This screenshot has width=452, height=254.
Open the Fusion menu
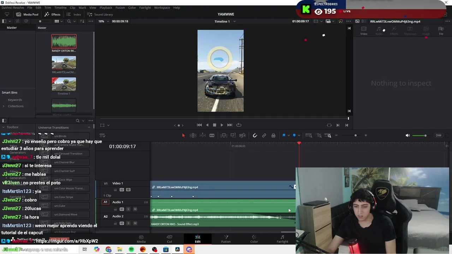[120, 7]
